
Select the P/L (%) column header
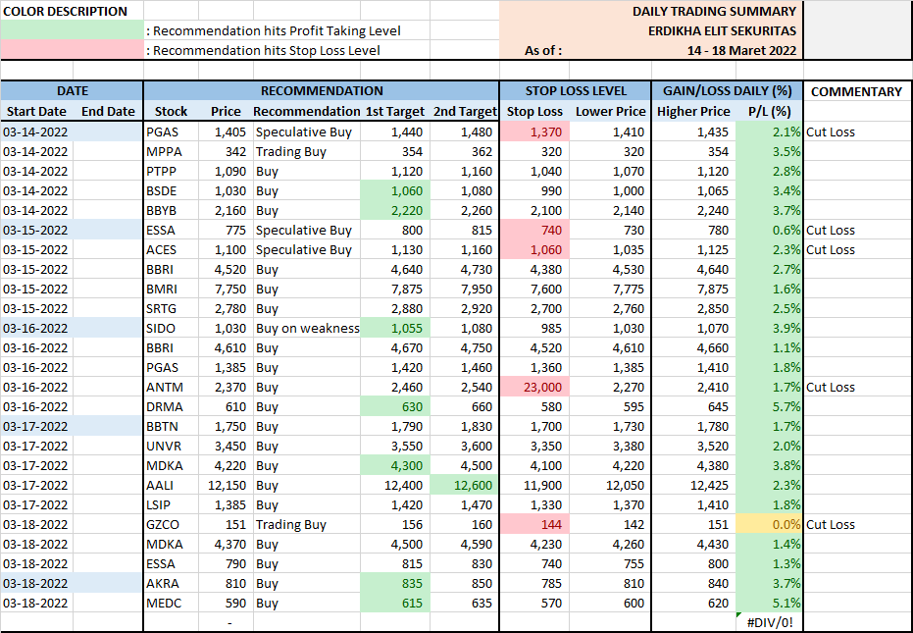(770, 112)
